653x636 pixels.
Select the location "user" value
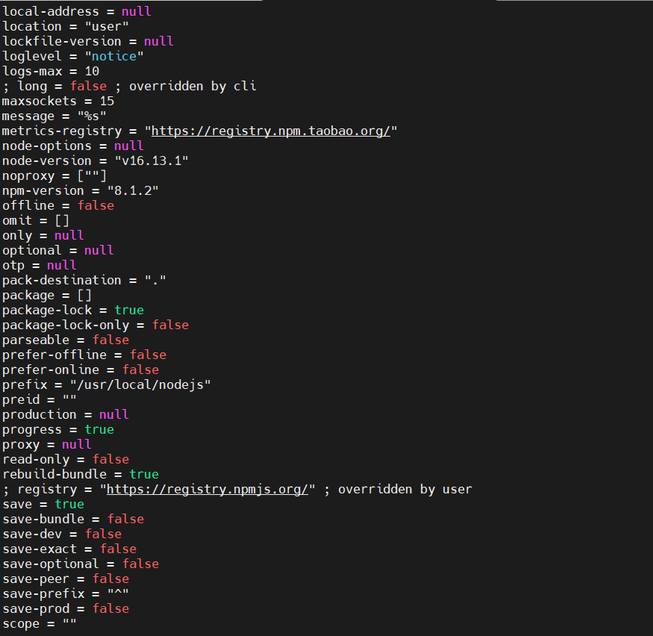point(104,25)
